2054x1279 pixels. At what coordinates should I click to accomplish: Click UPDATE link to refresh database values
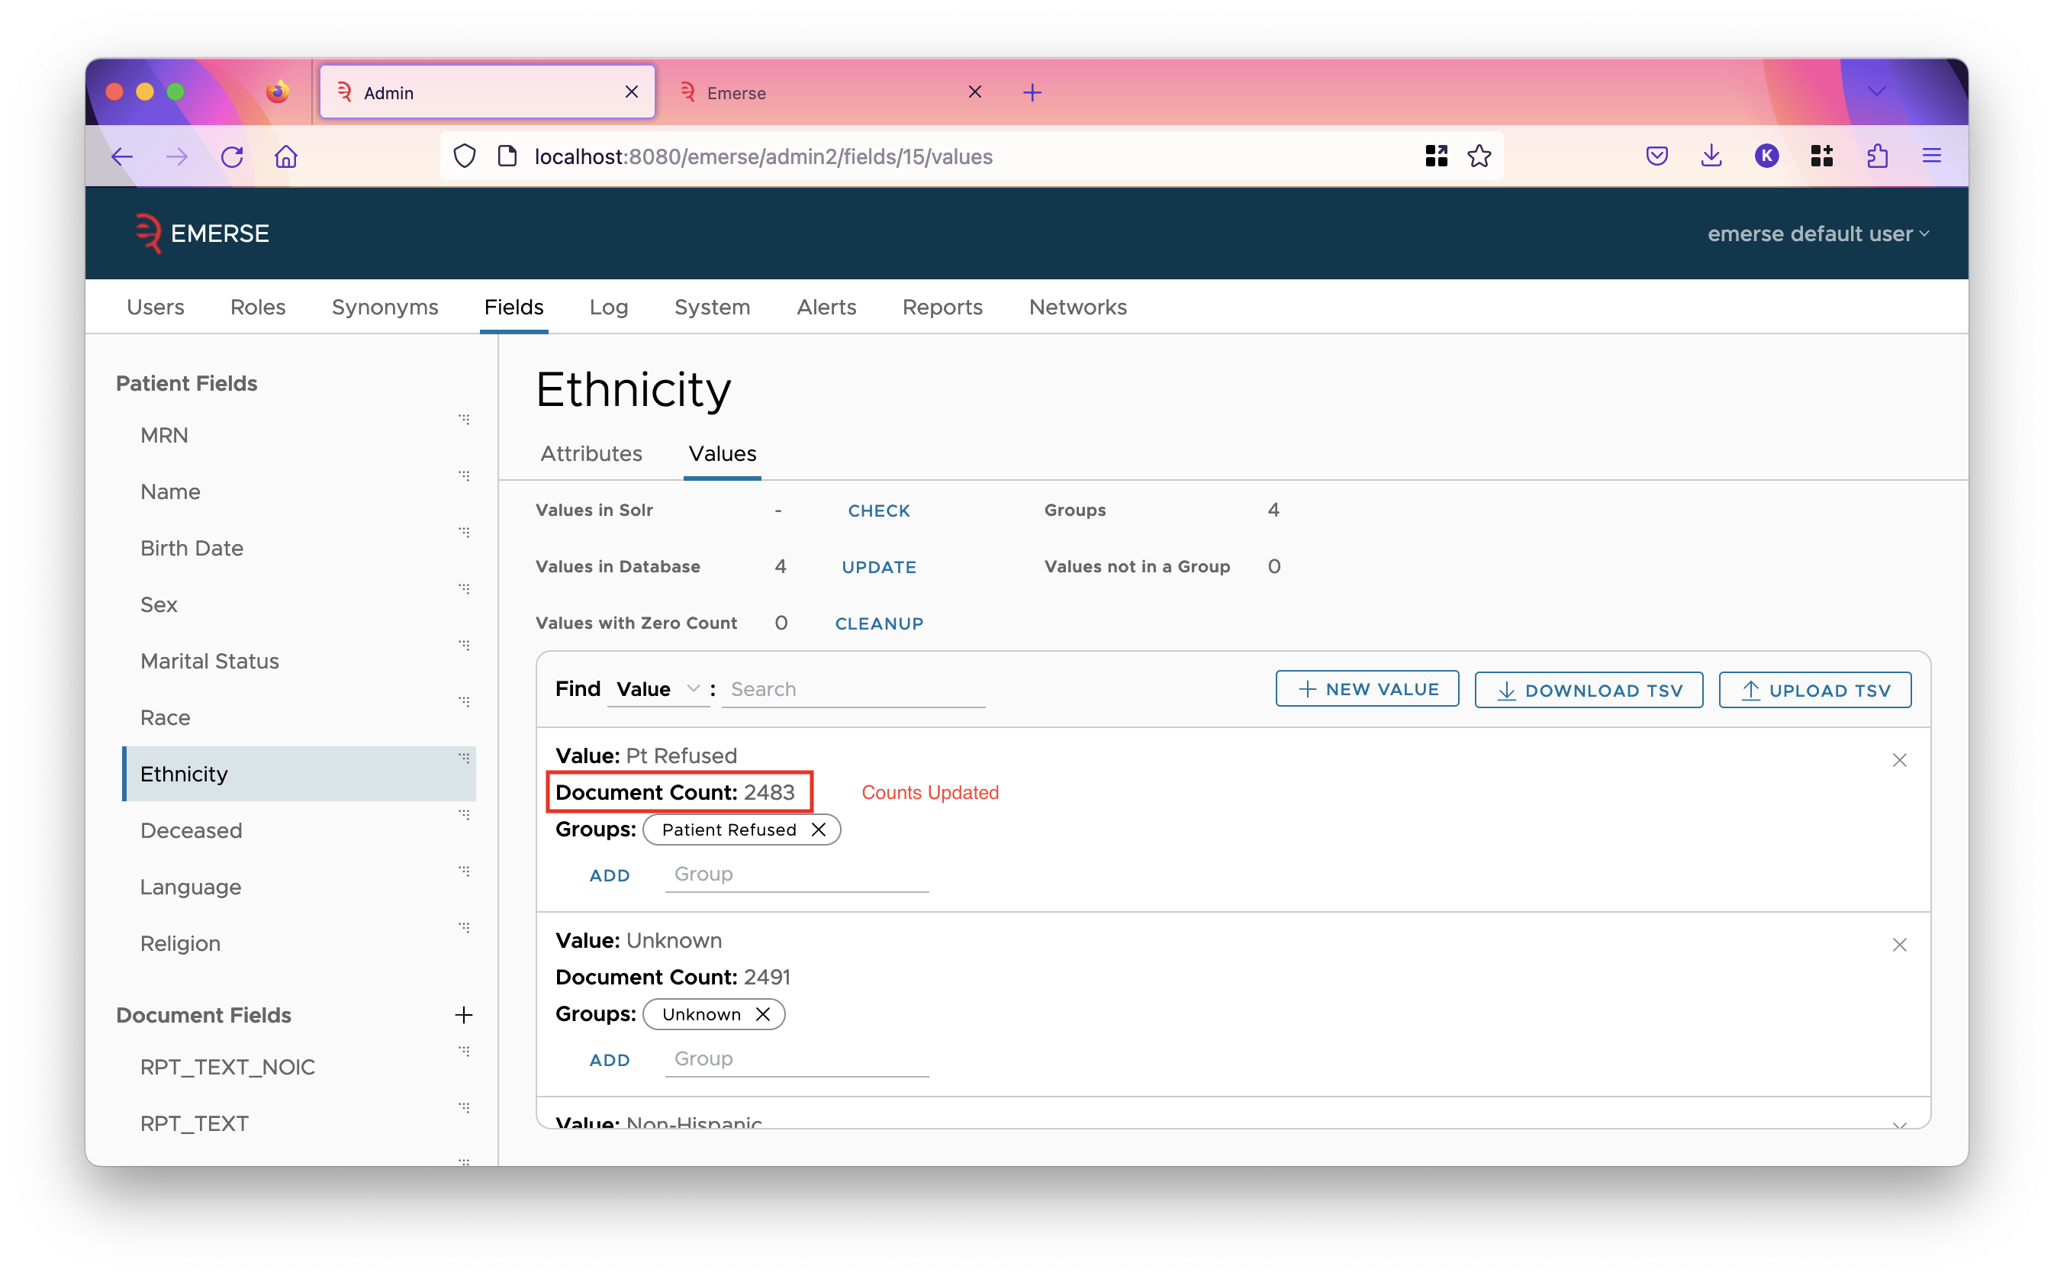[878, 565]
